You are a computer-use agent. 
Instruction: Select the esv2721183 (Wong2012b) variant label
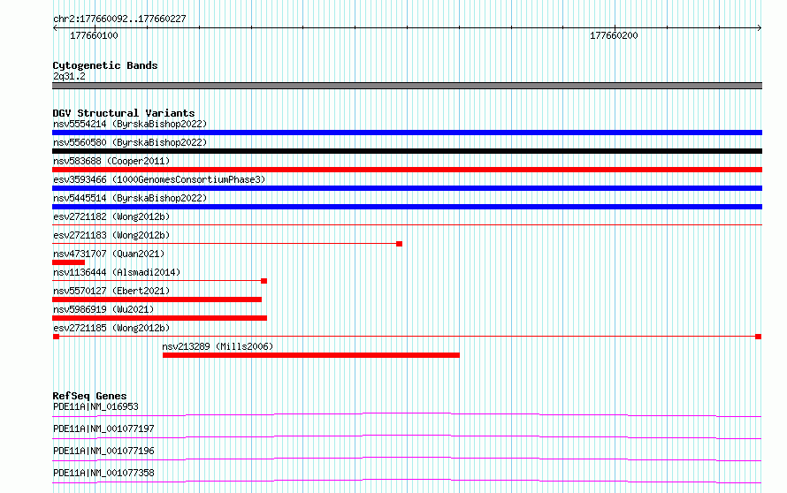tap(111, 235)
